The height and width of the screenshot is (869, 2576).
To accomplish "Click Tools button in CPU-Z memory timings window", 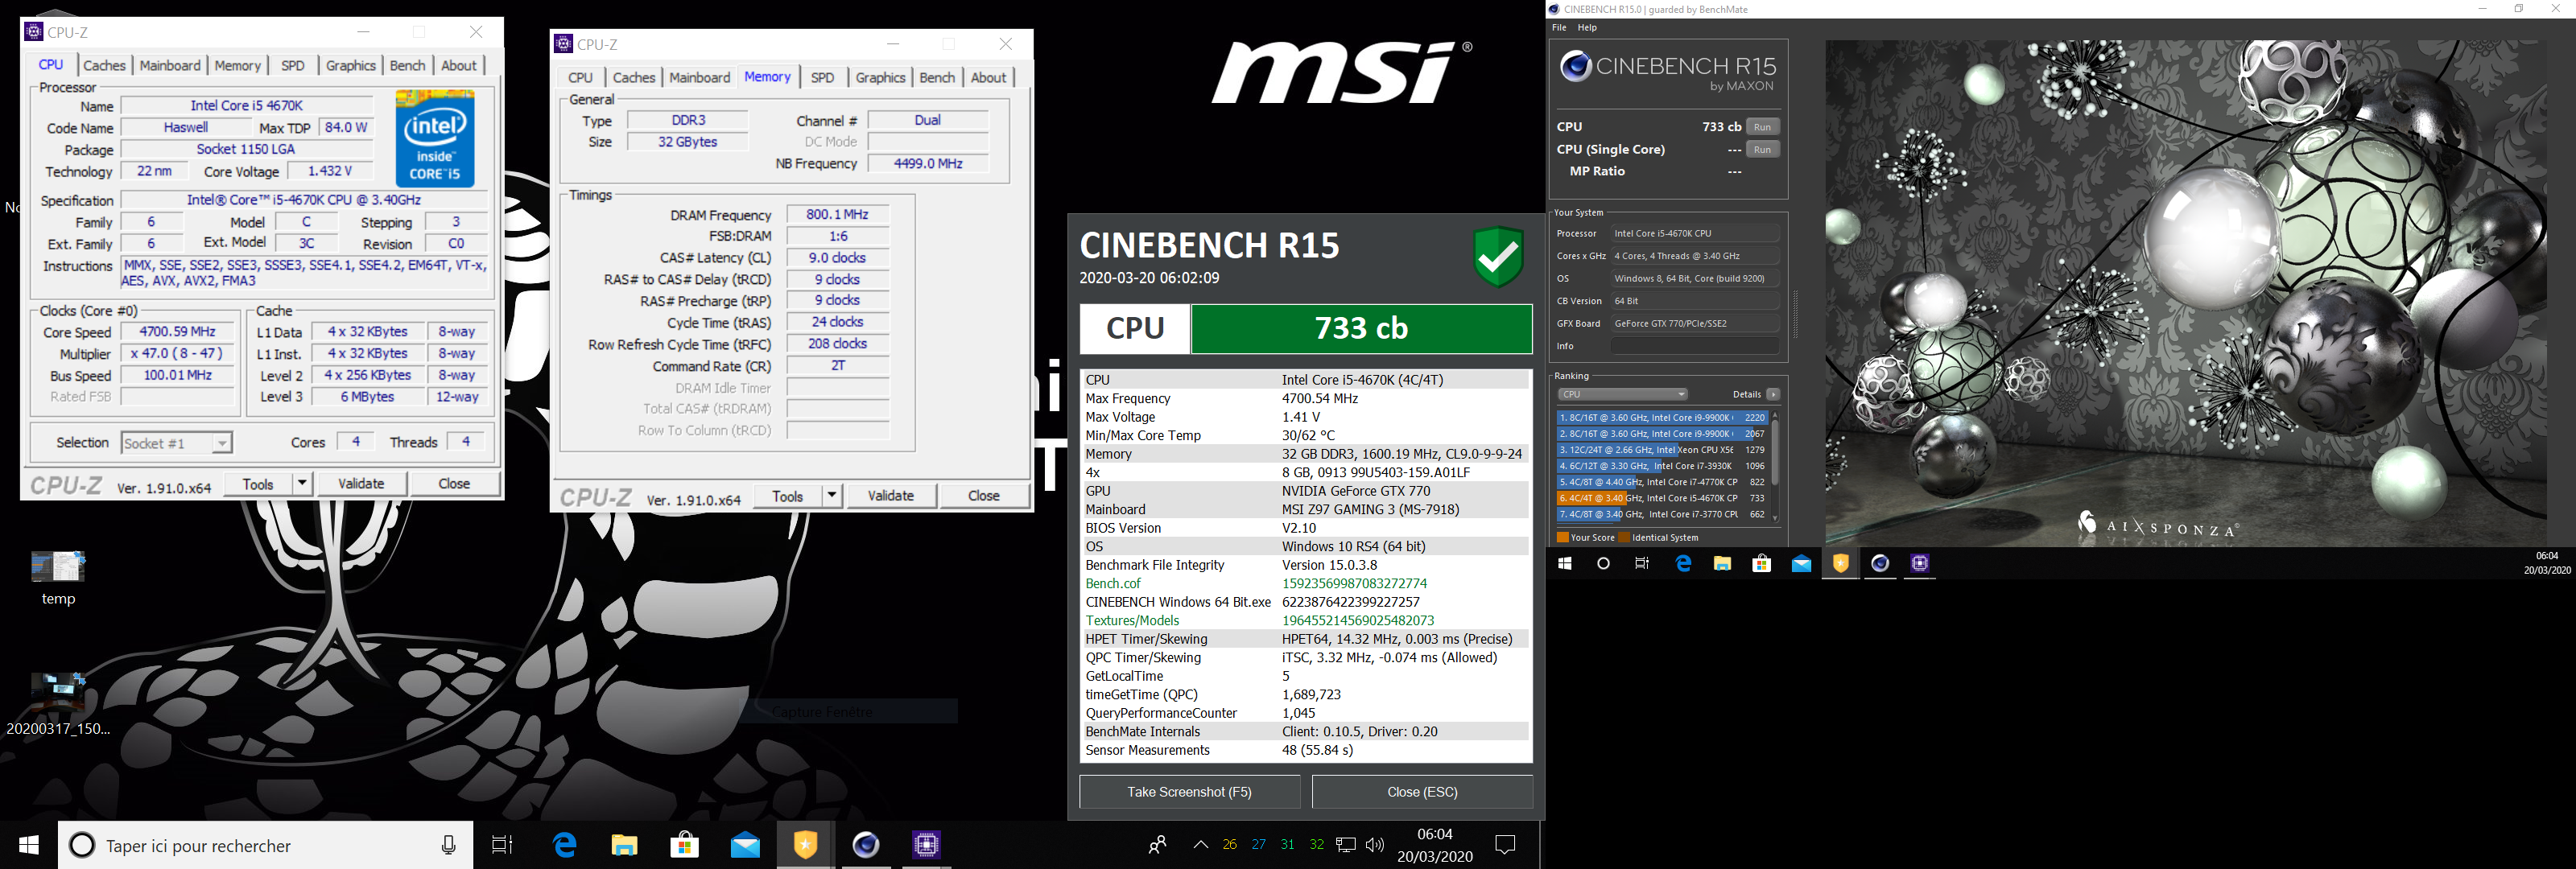I will click(x=787, y=496).
